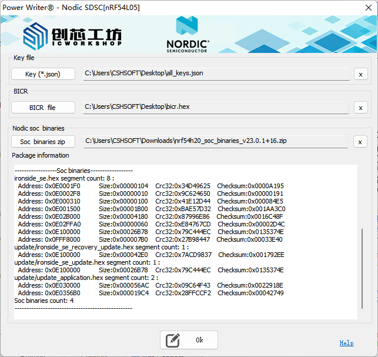Image resolution: width=378 pixels, height=357 pixels.
Task: Click the update_application.hex segment count line
Action: pyautogui.click(x=86, y=278)
